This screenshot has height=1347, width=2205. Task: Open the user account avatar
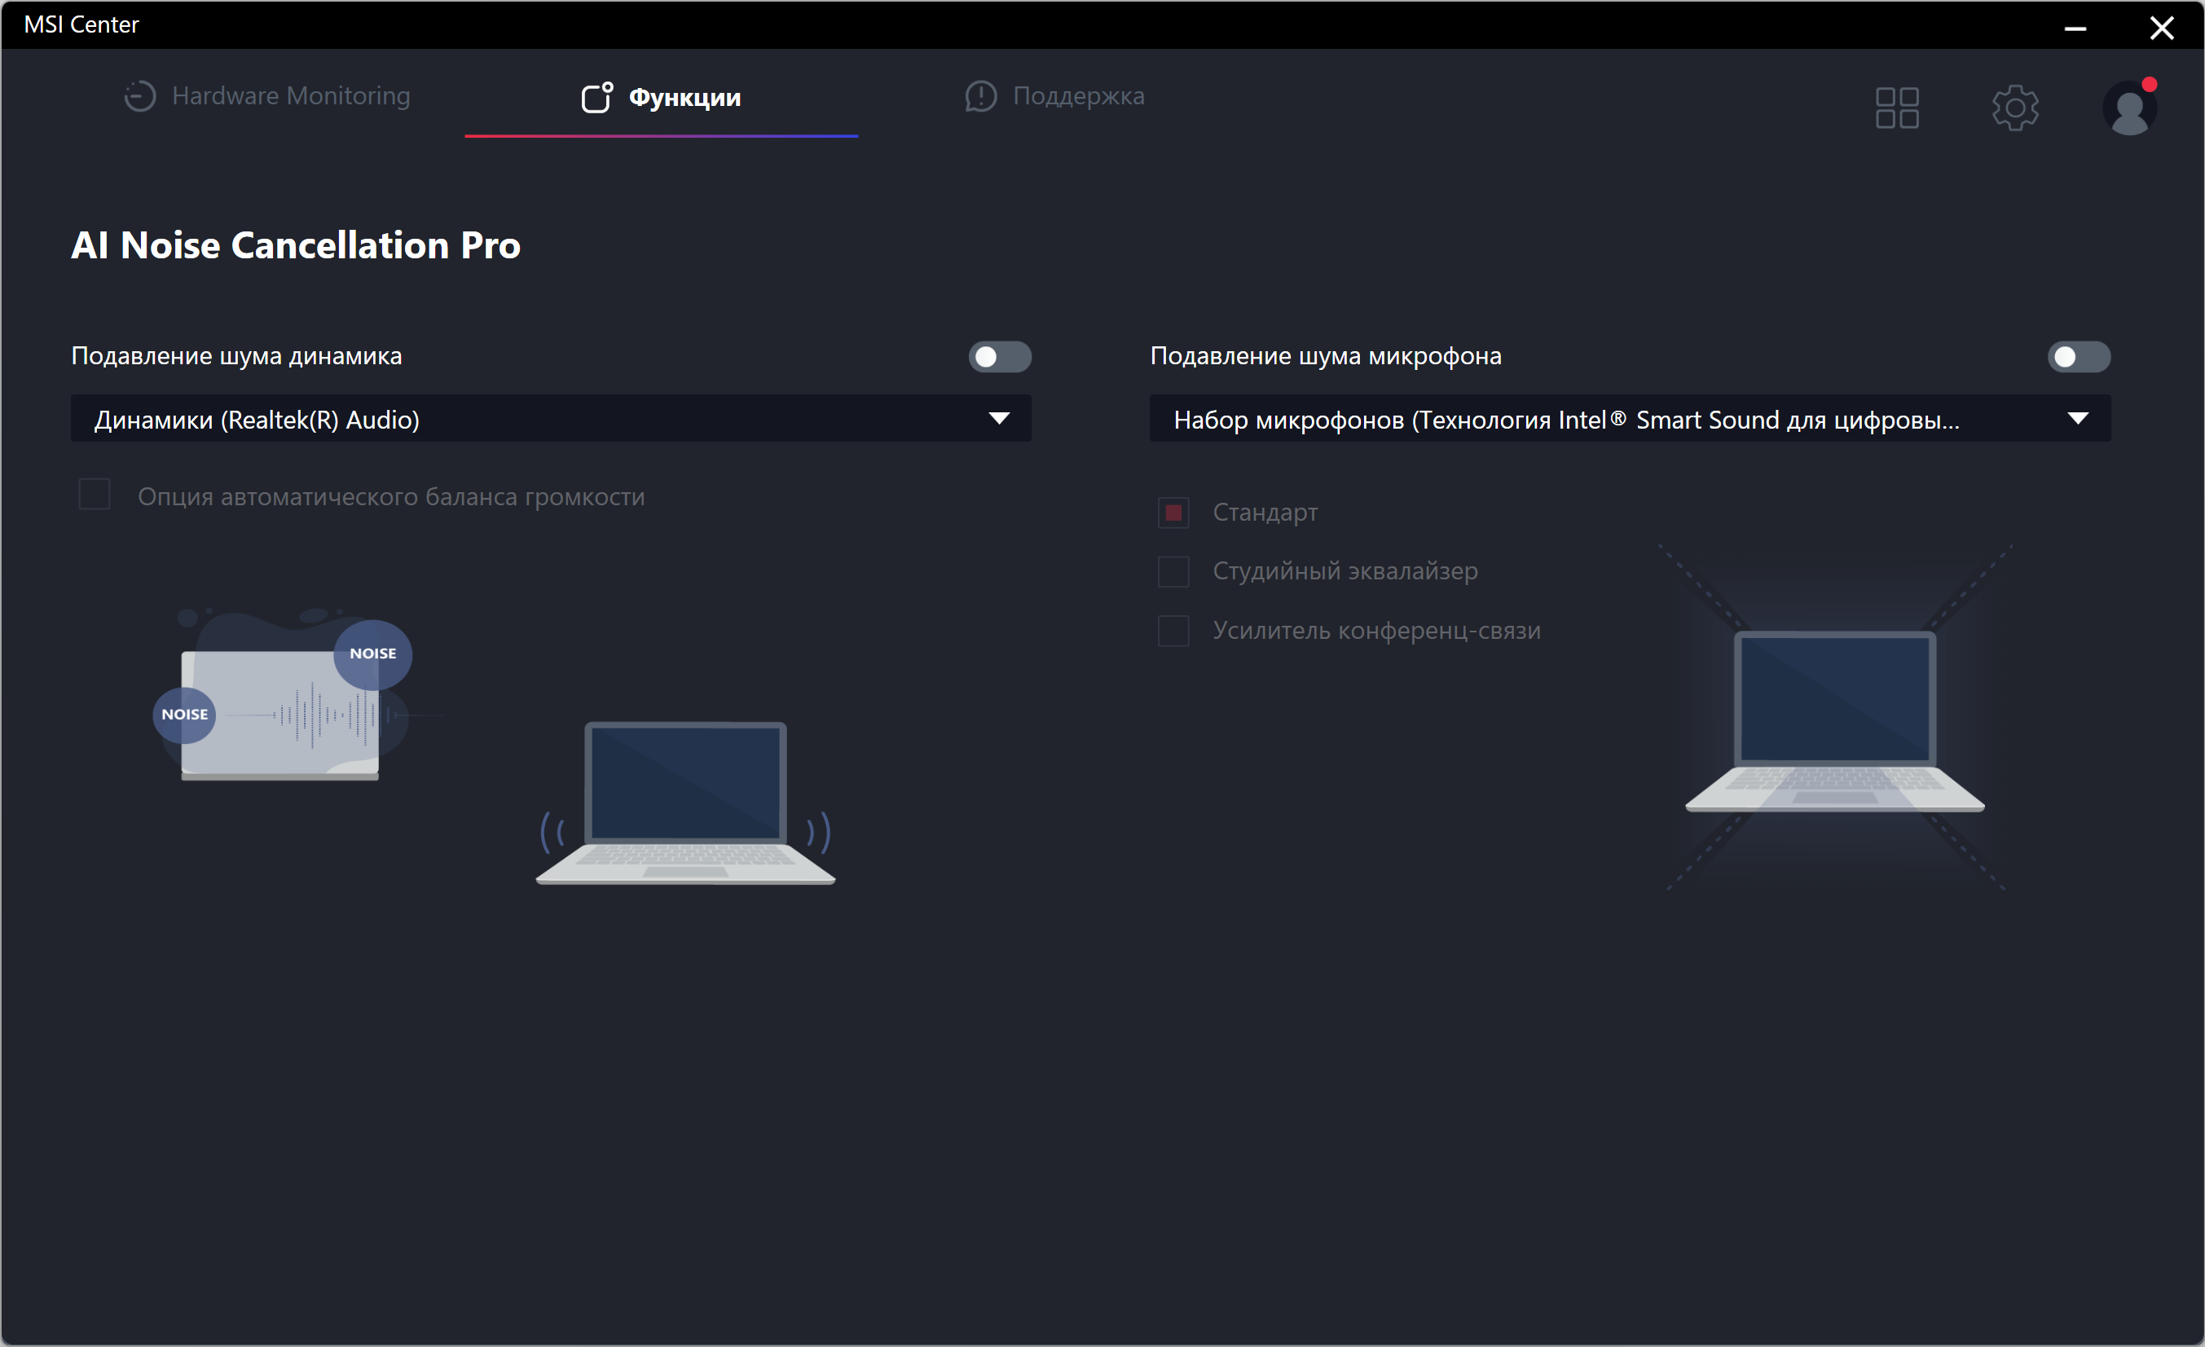(2130, 108)
